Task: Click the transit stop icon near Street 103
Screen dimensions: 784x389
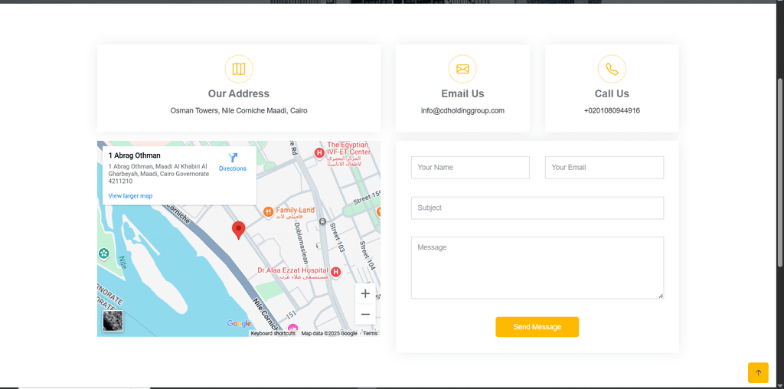Action: point(322,221)
